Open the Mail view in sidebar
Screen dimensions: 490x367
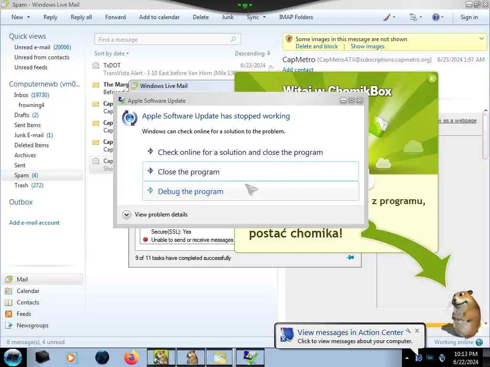tap(43, 279)
